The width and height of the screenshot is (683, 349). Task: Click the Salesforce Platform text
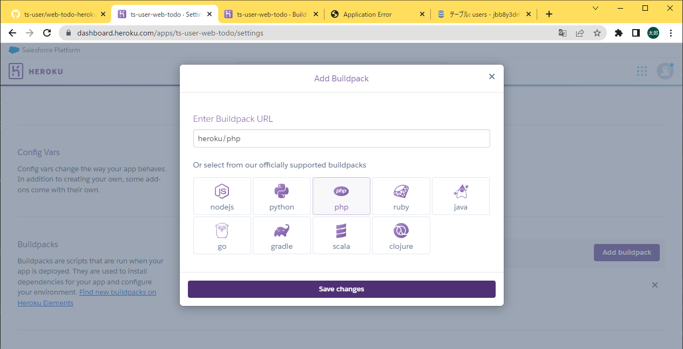[x=51, y=50]
